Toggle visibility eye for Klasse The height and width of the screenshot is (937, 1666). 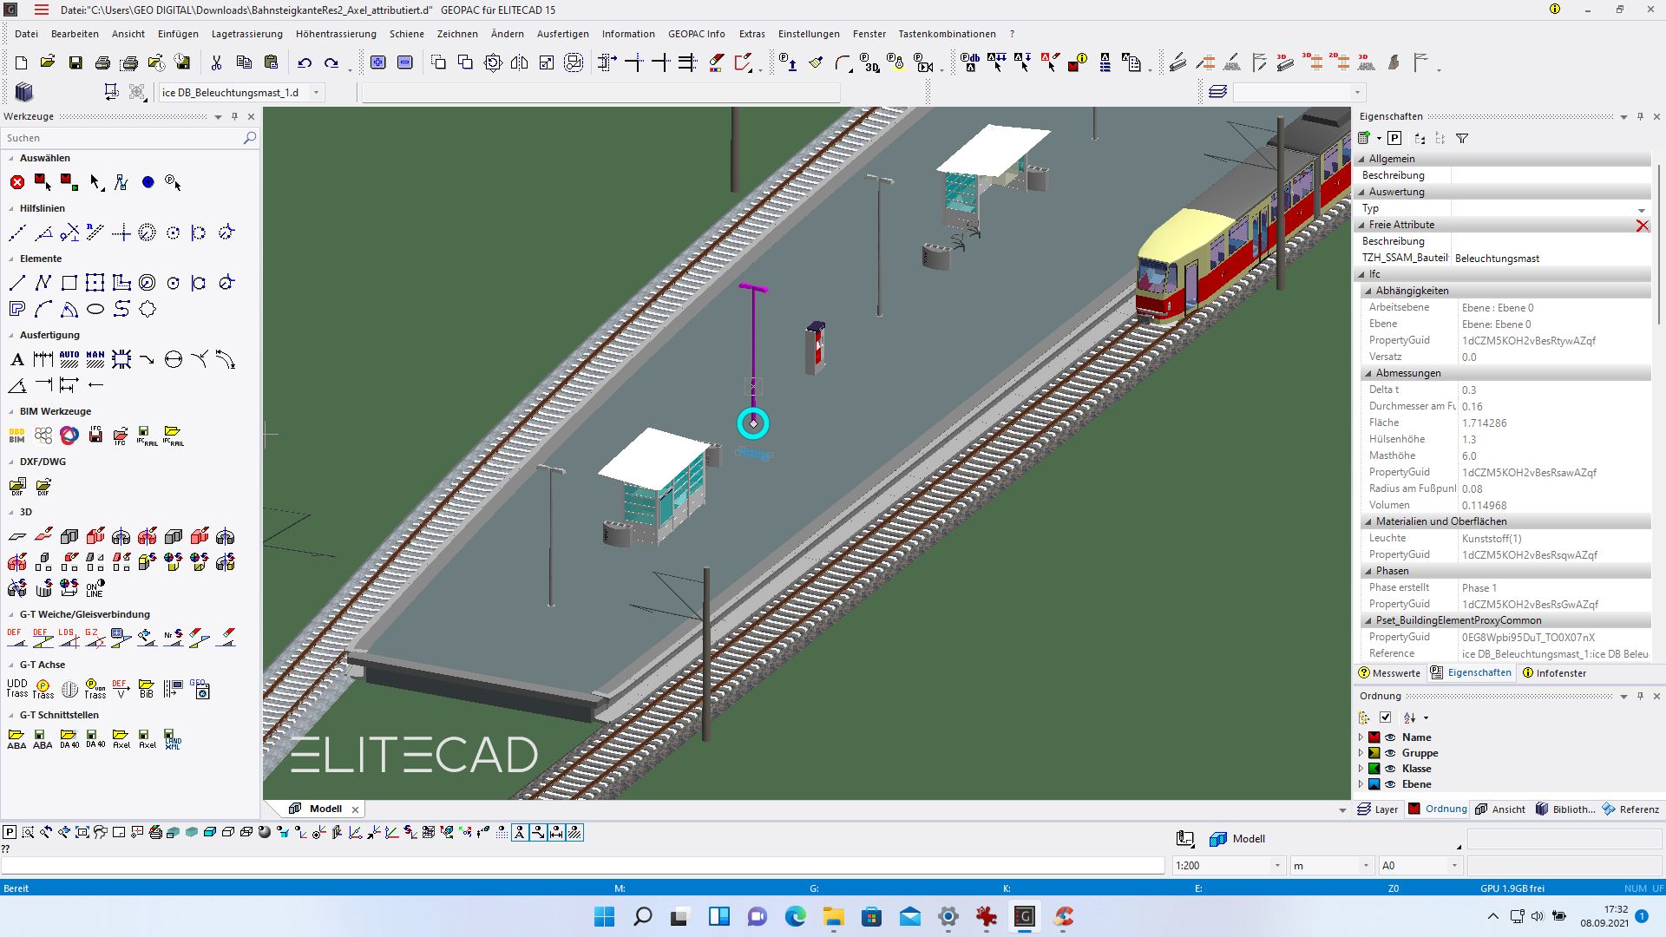pyautogui.click(x=1390, y=769)
